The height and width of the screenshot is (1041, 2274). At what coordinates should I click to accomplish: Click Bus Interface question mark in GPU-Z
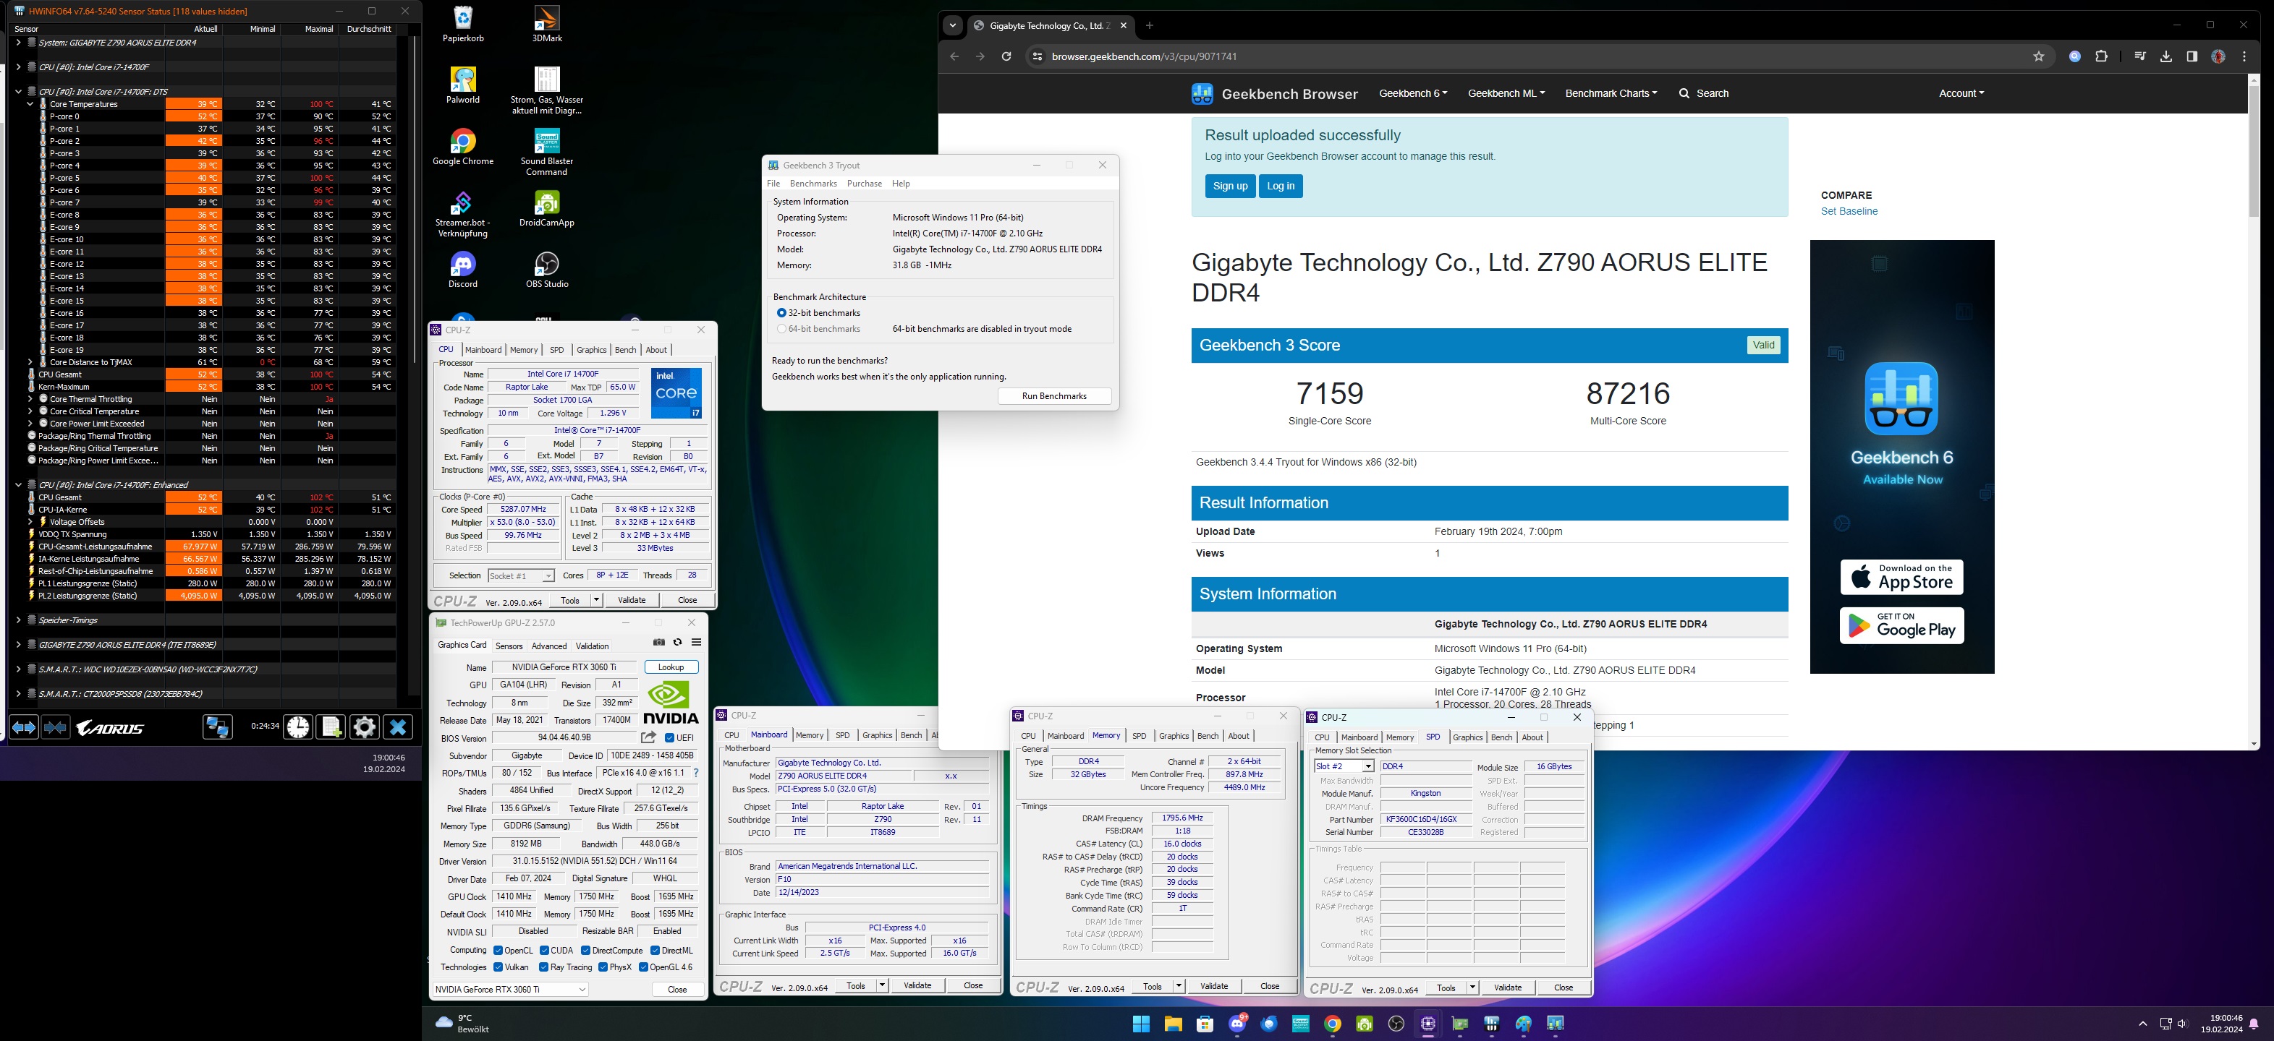coord(697,773)
